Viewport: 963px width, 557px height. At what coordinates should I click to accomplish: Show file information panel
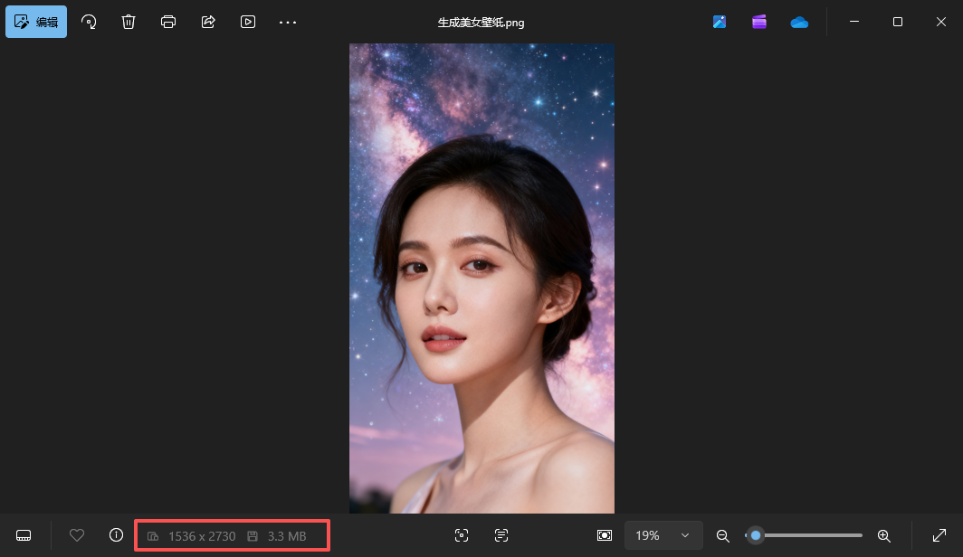pos(116,535)
